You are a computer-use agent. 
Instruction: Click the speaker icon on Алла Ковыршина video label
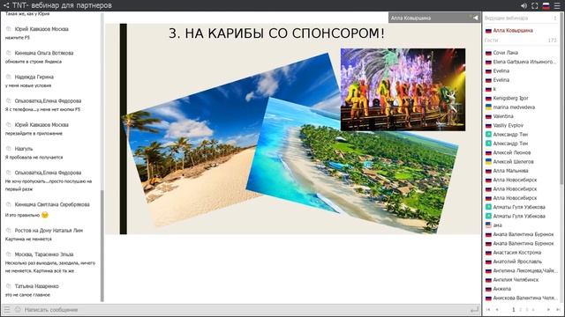475,18
